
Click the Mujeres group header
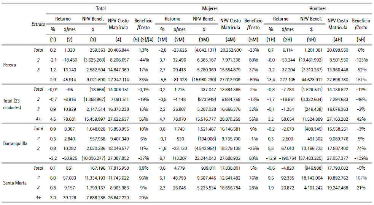click(x=210, y=8)
